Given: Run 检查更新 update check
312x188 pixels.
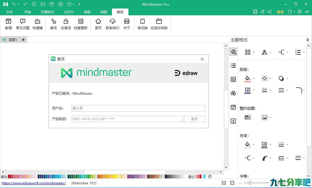Looking at the screenshot, I should pos(81,24).
